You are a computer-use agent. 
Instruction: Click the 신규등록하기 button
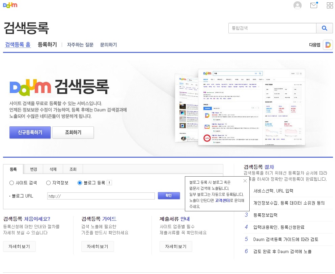point(30,132)
